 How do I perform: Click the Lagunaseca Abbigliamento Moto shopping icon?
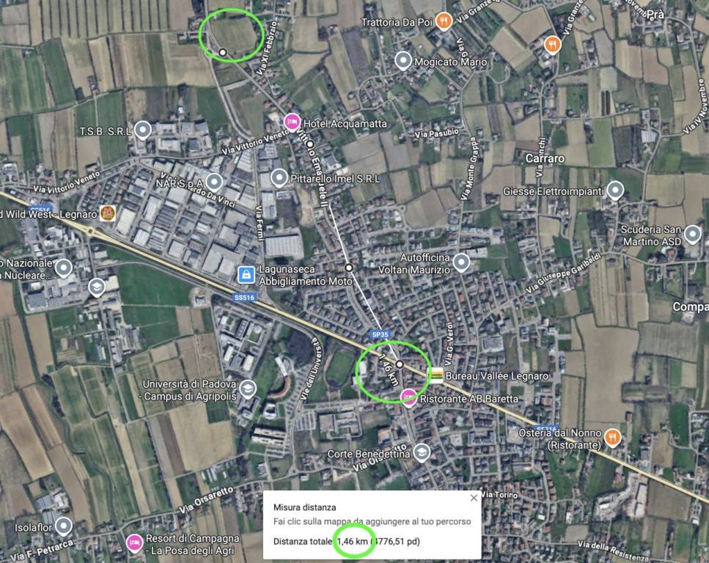(x=246, y=274)
